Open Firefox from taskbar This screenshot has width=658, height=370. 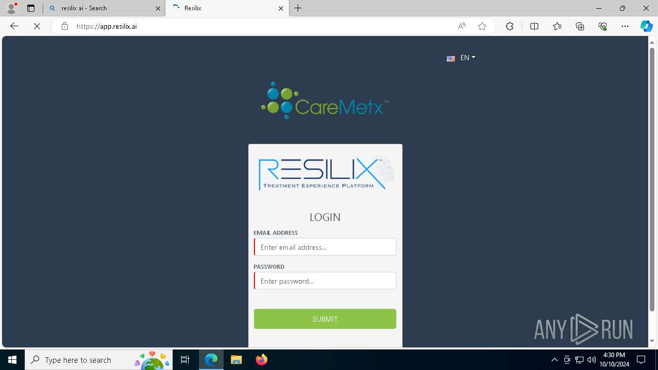point(261,360)
